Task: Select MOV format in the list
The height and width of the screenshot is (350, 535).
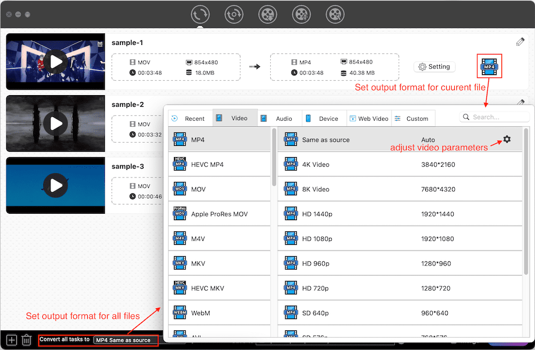Action: click(x=219, y=189)
